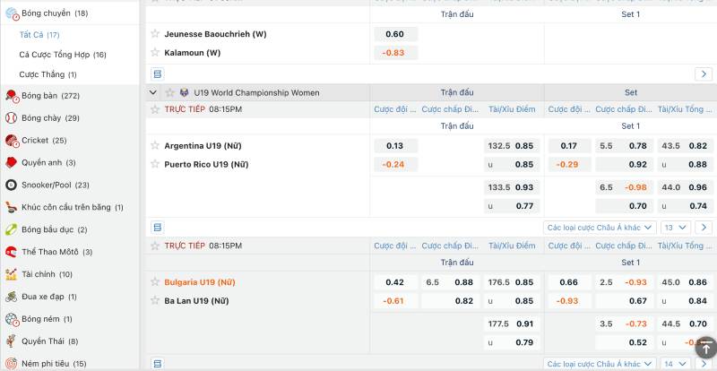Choose Cược Thắng in the volleyball submenu
The width and height of the screenshot is (717, 371).
(48, 74)
